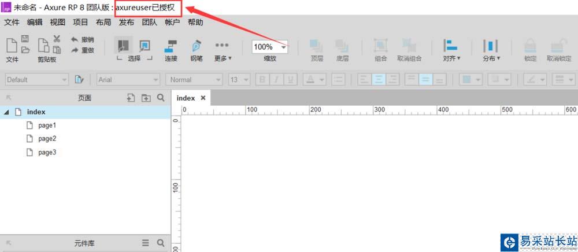Open the fill color picker
578x252 pixels.
click(470, 80)
